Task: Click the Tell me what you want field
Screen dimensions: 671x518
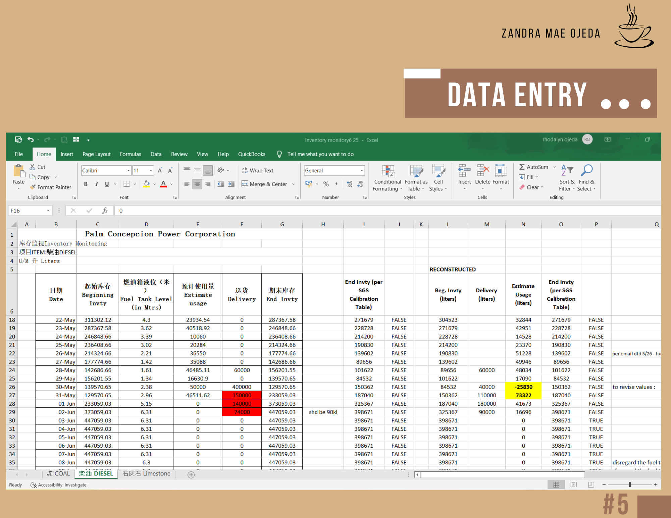Action: pos(320,154)
